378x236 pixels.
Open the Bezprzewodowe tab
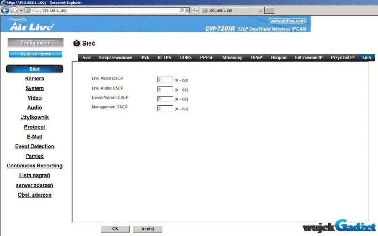[115, 58]
